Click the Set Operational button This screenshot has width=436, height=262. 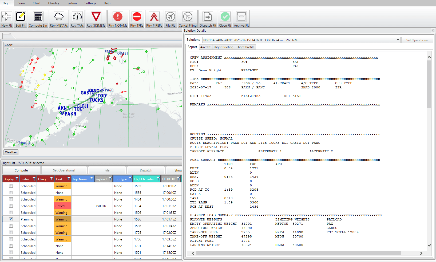(x=417, y=40)
